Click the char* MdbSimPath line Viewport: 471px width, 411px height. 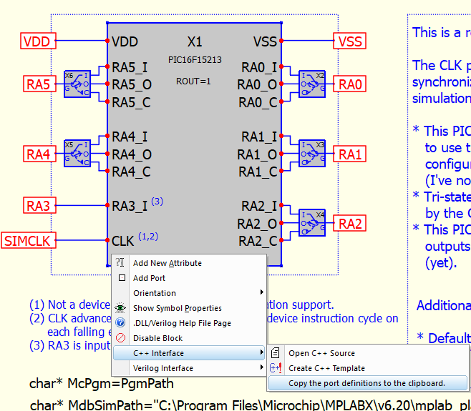coord(250,405)
